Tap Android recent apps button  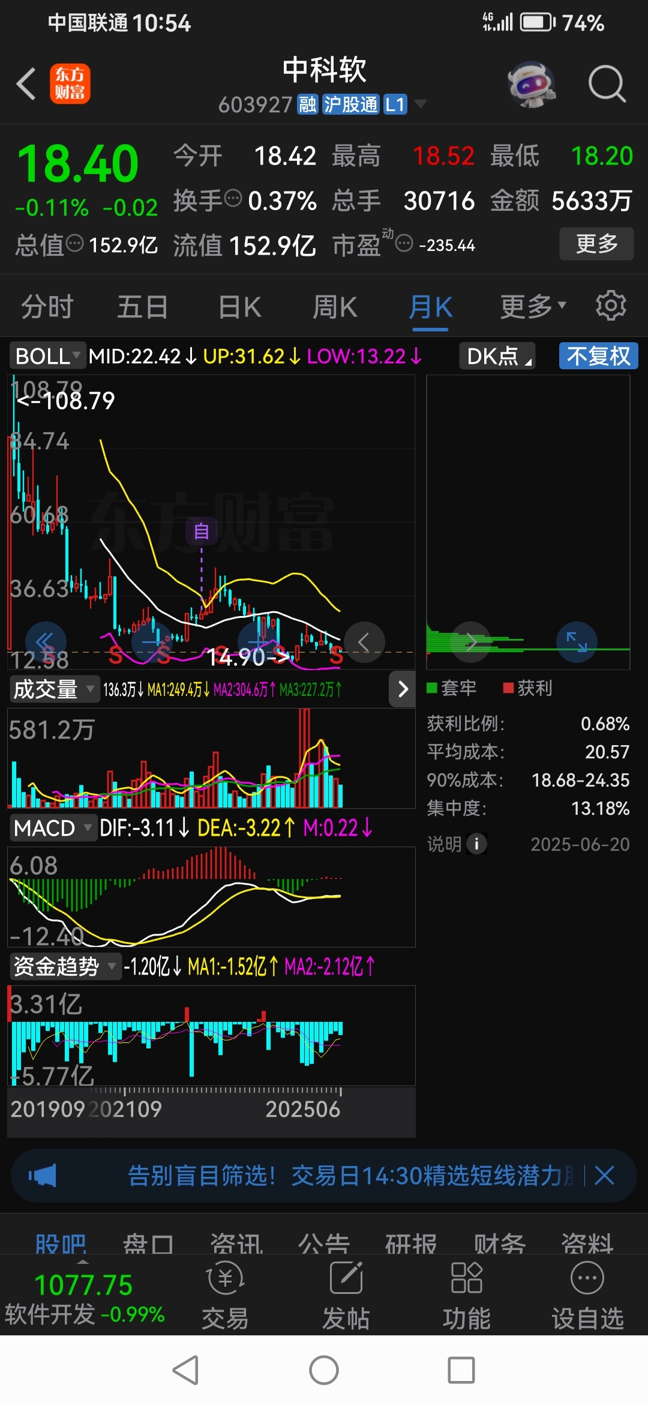(461, 1370)
